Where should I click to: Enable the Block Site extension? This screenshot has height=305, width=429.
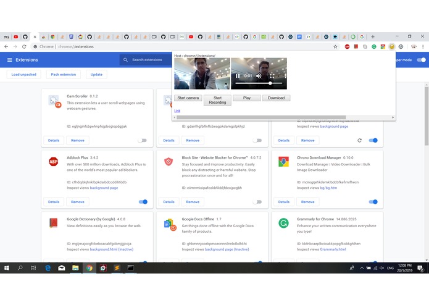pyautogui.click(x=257, y=202)
